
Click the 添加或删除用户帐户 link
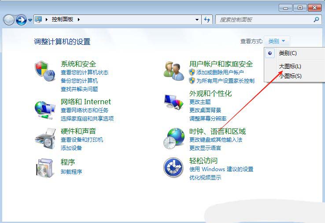(x=220, y=72)
